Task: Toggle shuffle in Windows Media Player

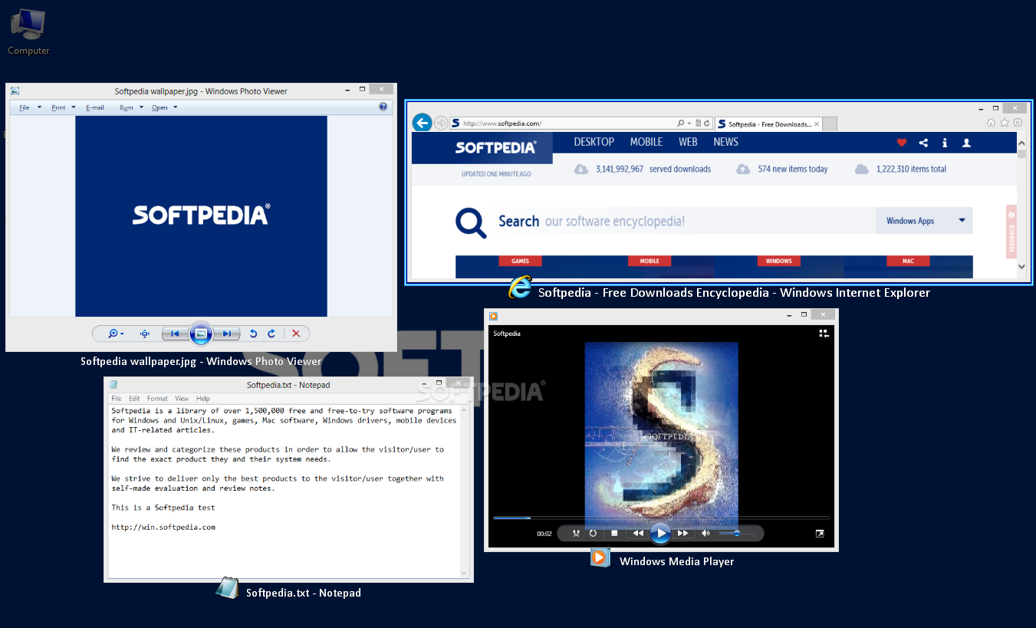Action: [576, 533]
